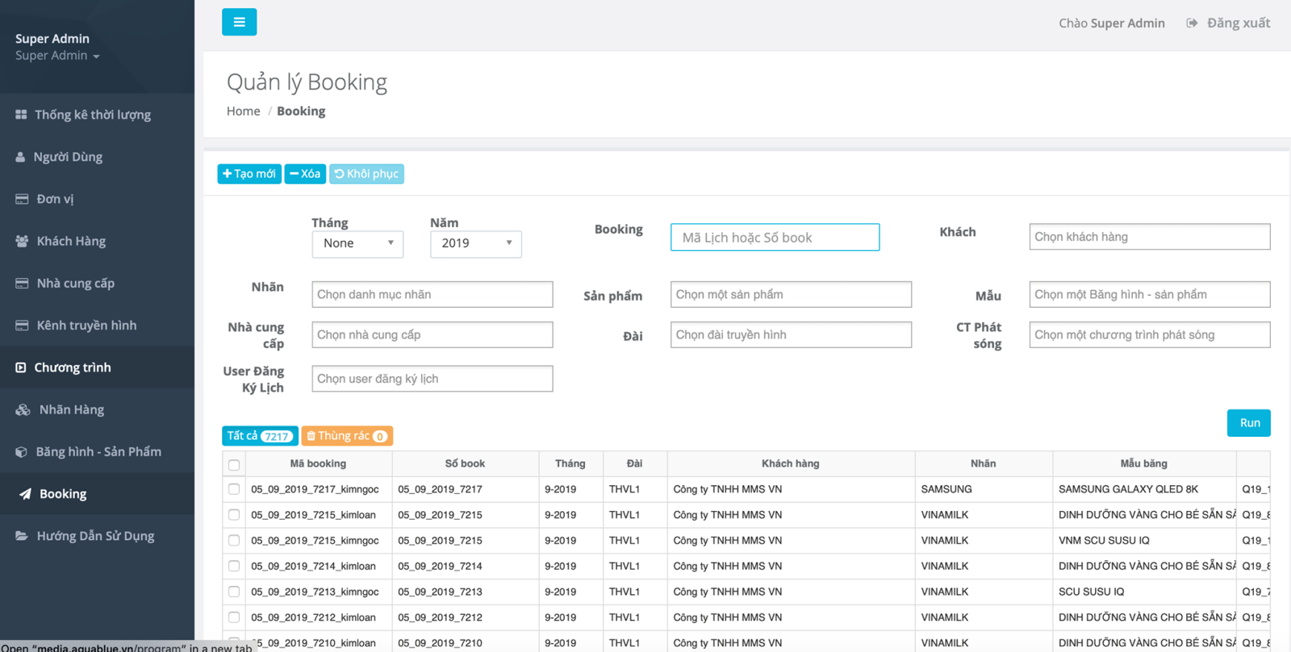The image size is (1291, 652).
Task: Click the Người Dùng user icon
Action: pos(20,157)
